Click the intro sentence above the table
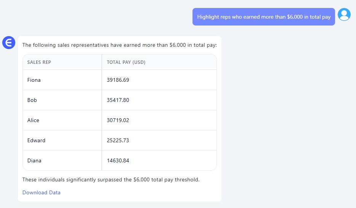The width and height of the screenshot is (356, 208). click(x=119, y=45)
